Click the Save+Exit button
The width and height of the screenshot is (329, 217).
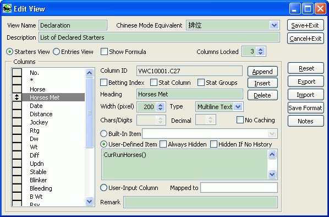click(305, 25)
